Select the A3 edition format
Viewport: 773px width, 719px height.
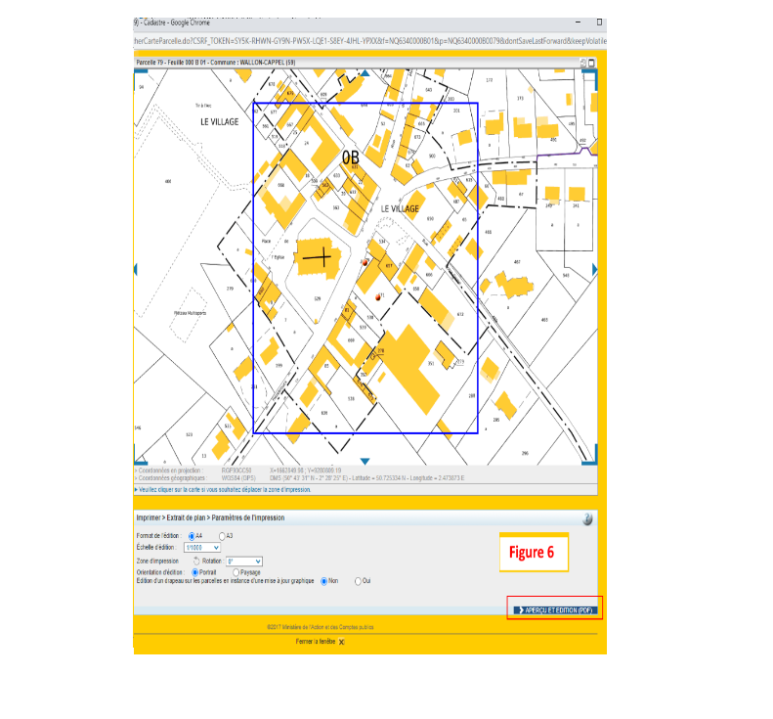tap(222, 536)
